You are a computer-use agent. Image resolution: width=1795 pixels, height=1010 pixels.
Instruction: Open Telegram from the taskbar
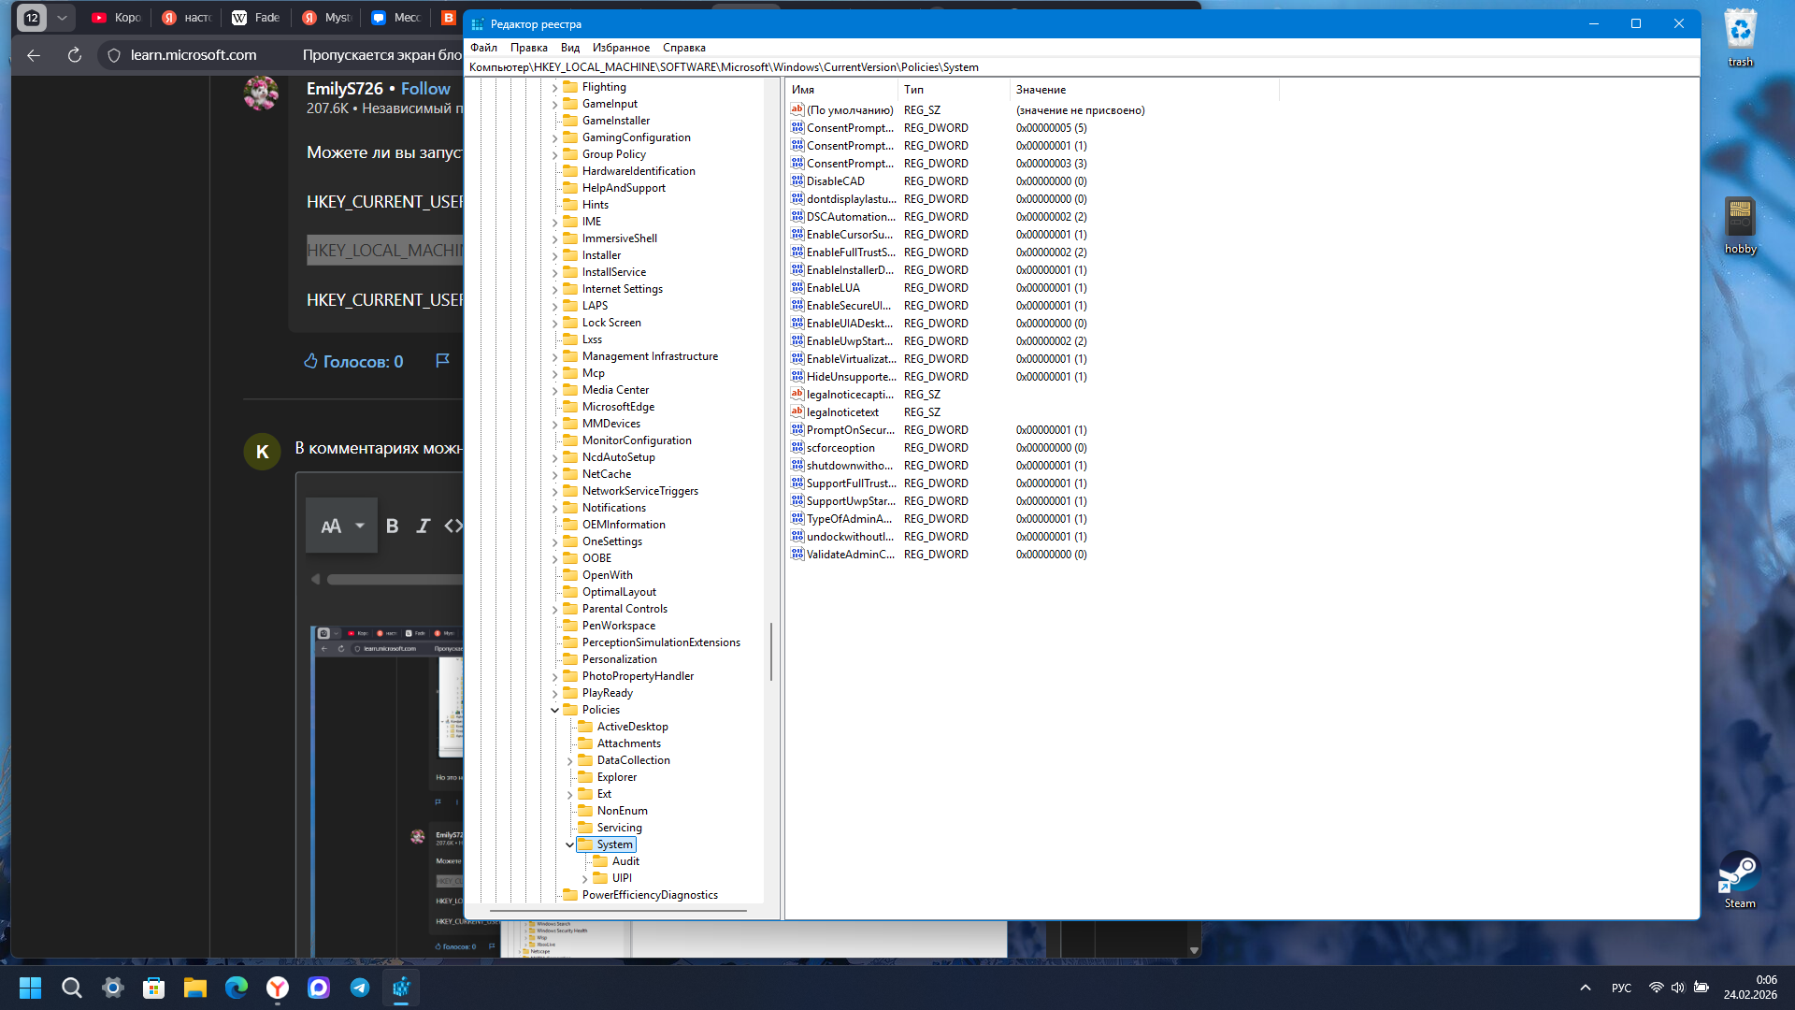click(360, 988)
